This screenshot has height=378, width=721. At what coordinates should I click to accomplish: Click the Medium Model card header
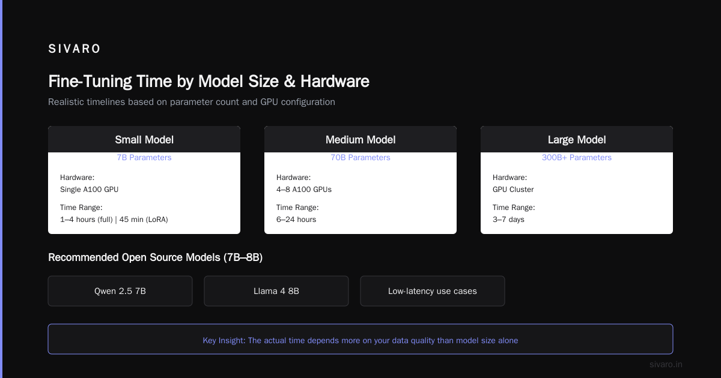click(x=360, y=139)
